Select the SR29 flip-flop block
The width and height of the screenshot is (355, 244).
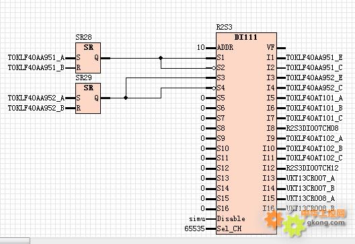pos(88,98)
